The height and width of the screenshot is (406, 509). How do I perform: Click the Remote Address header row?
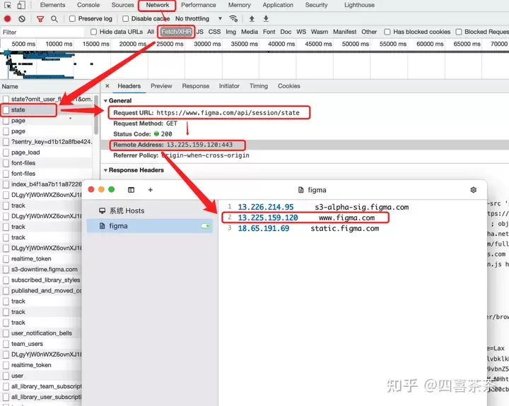coord(305,145)
